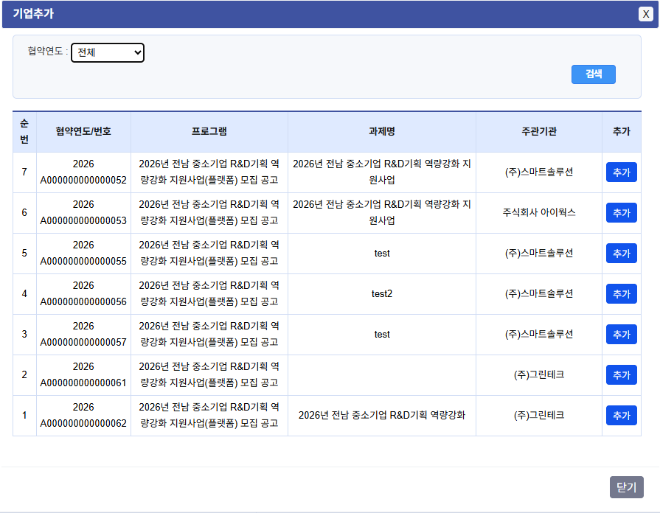Select (주)스마트솔루션 cell in row 55

pyautogui.click(x=539, y=254)
